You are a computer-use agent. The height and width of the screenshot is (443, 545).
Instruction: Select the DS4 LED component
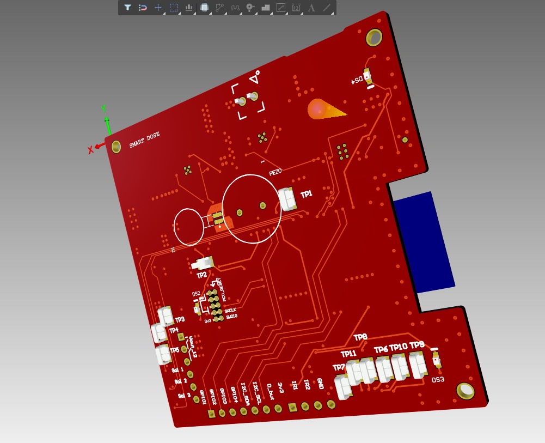368,76
